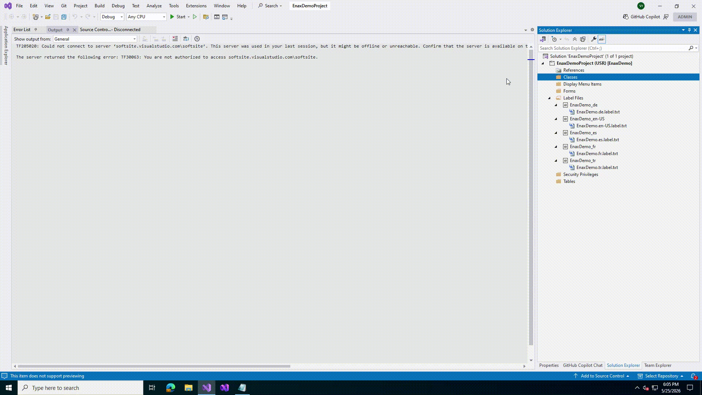Collapse the EnaxDemo_tr node
This screenshot has height=395, width=702.
click(x=556, y=161)
